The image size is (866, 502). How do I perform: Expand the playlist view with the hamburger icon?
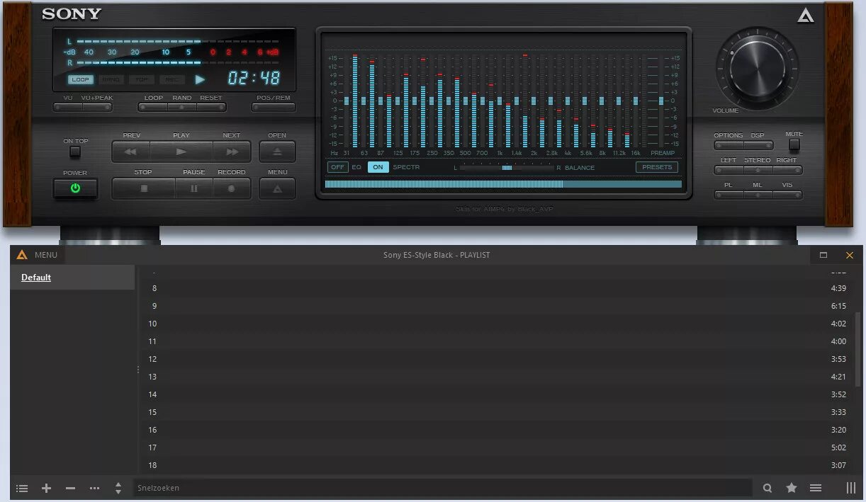tap(816, 488)
